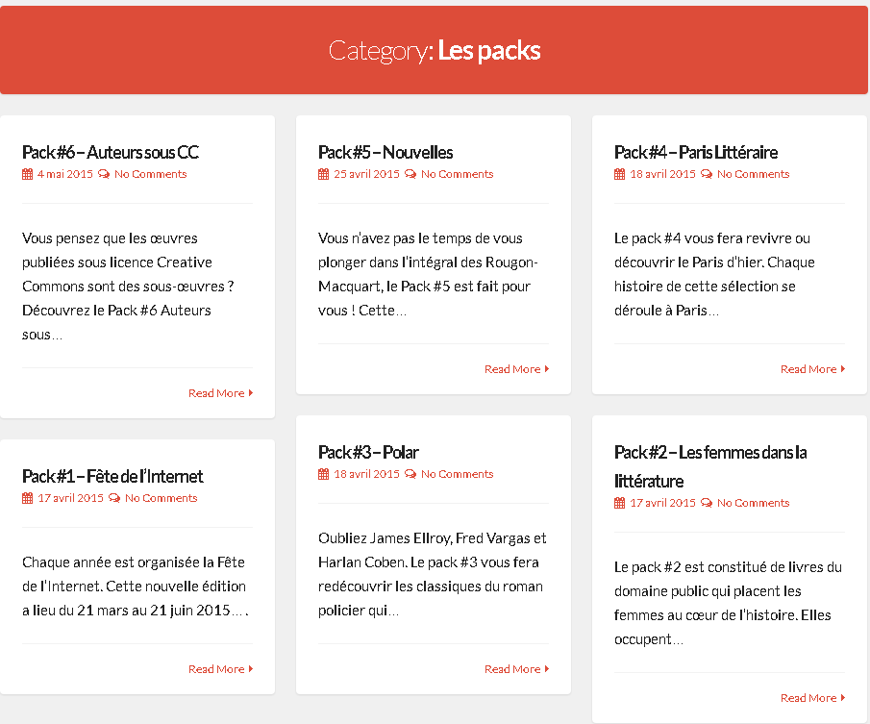Click comment bubble icon under Pack #4
Viewport: 870px width, 724px height.
tap(707, 174)
